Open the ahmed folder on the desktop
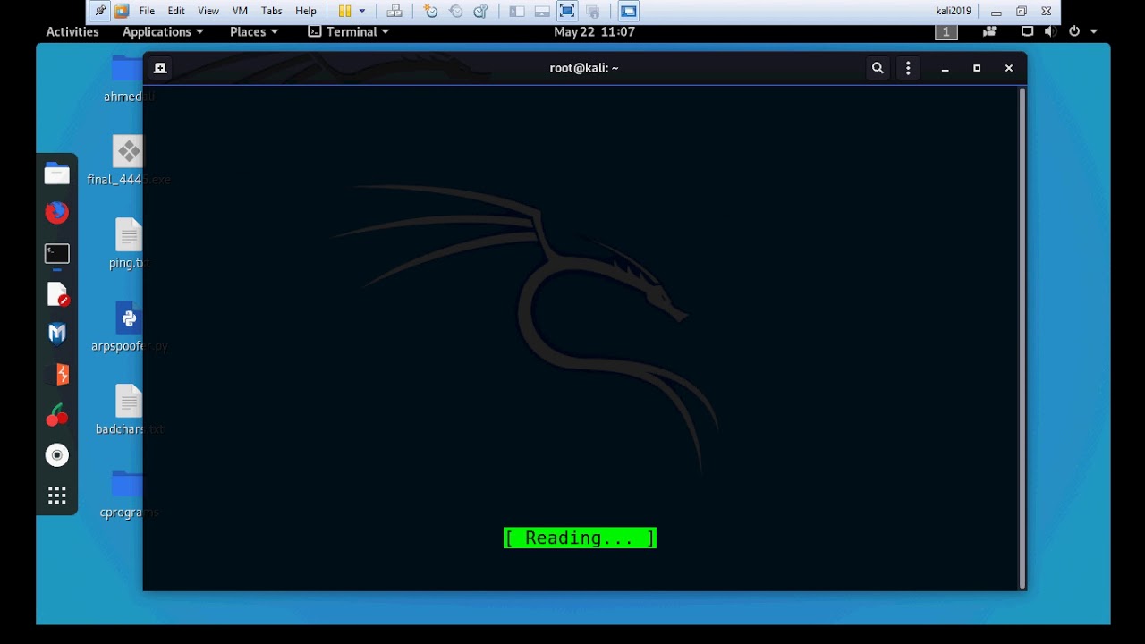Screen dimensions: 1145x644 [x=128, y=70]
